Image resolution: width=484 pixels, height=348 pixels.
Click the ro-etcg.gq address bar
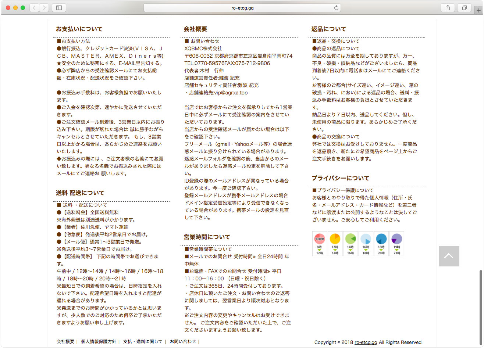coord(242,8)
